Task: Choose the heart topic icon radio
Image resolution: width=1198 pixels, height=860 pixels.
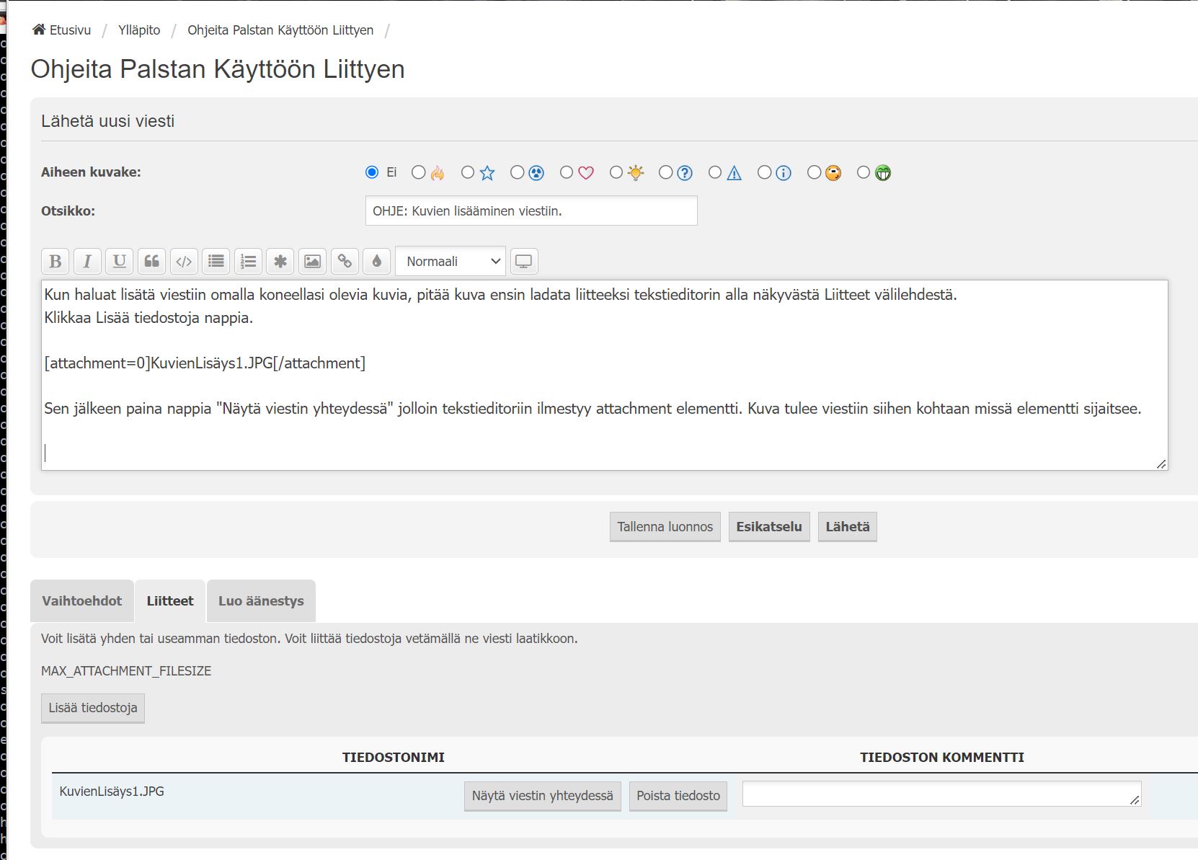Action: coord(567,172)
